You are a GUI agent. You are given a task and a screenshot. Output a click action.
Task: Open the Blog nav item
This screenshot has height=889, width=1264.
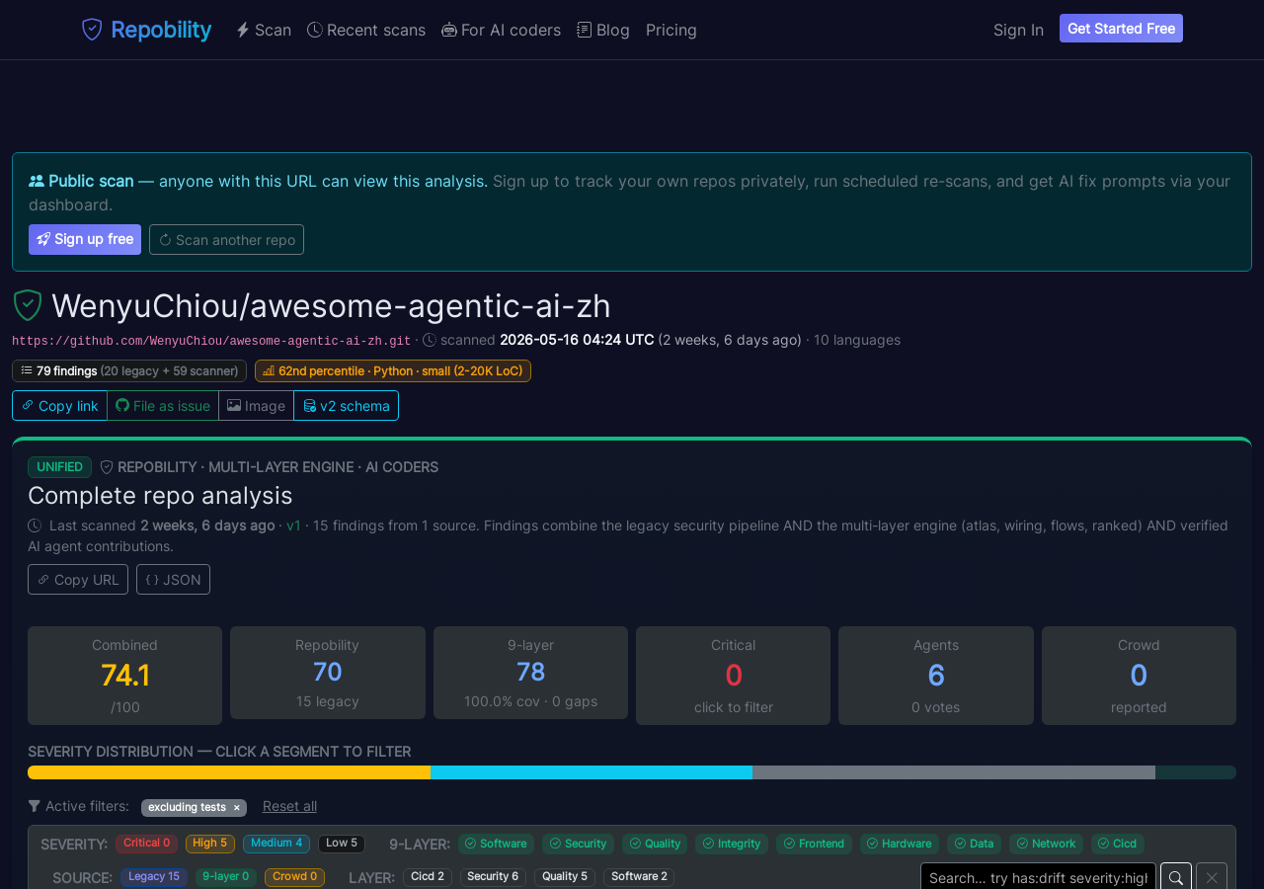[x=603, y=30]
